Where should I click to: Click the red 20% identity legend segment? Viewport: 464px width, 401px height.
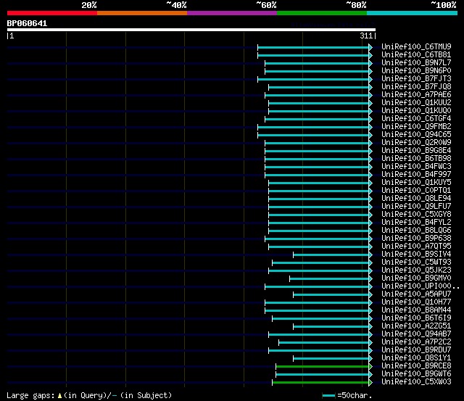(x=52, y=13)
